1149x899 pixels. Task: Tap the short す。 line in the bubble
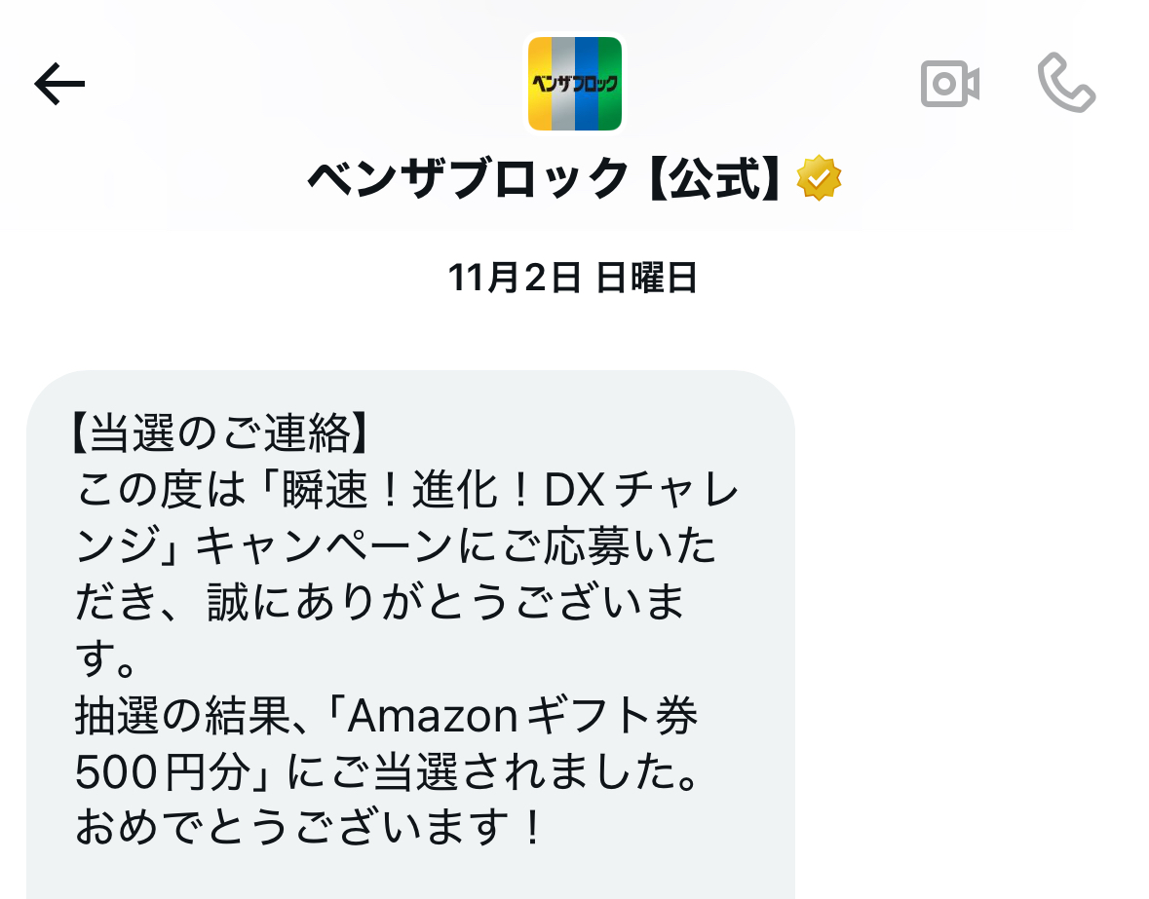coord(106,658)
